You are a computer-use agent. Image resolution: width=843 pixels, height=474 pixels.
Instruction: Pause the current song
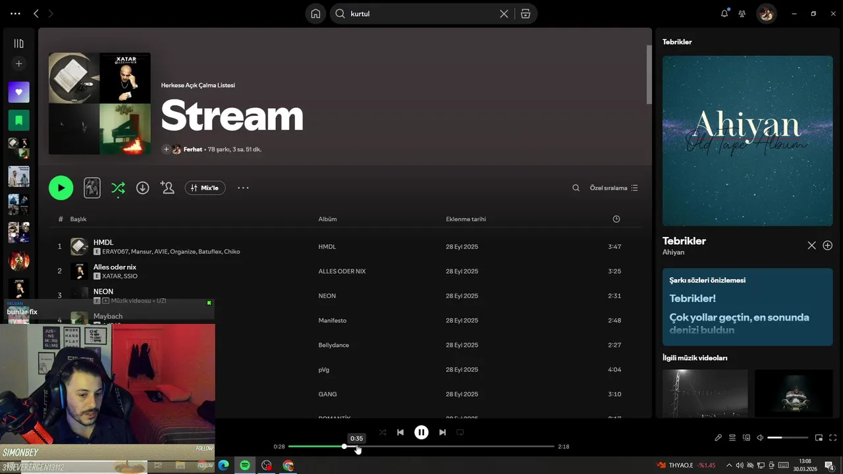click(421, 433)
